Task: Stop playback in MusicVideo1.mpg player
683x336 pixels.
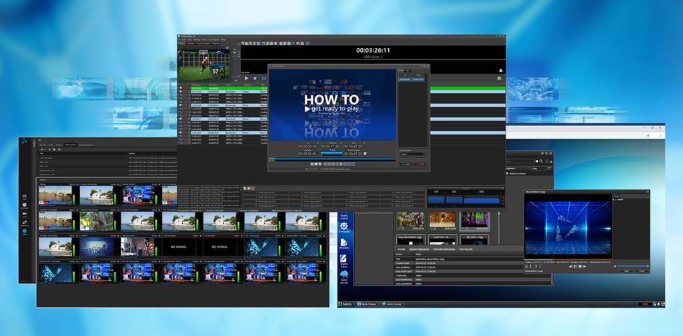Action: pyautogui.click(x=580, y=267)
